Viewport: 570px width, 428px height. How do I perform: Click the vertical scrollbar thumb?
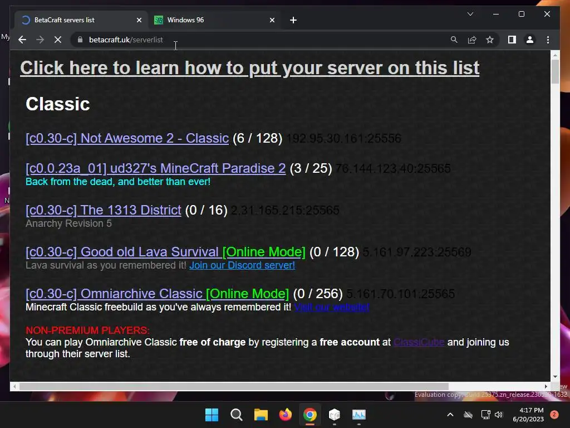555,71
